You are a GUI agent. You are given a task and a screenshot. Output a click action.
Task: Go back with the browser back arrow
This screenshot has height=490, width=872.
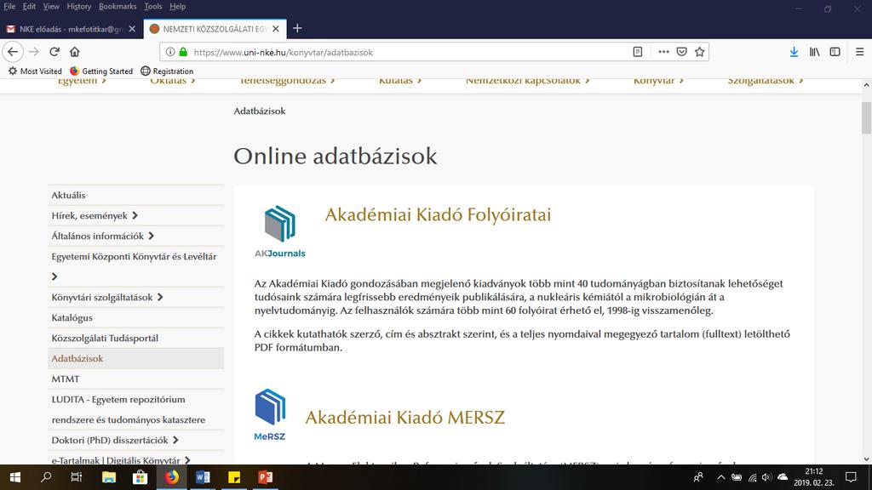tap(13, 52)
